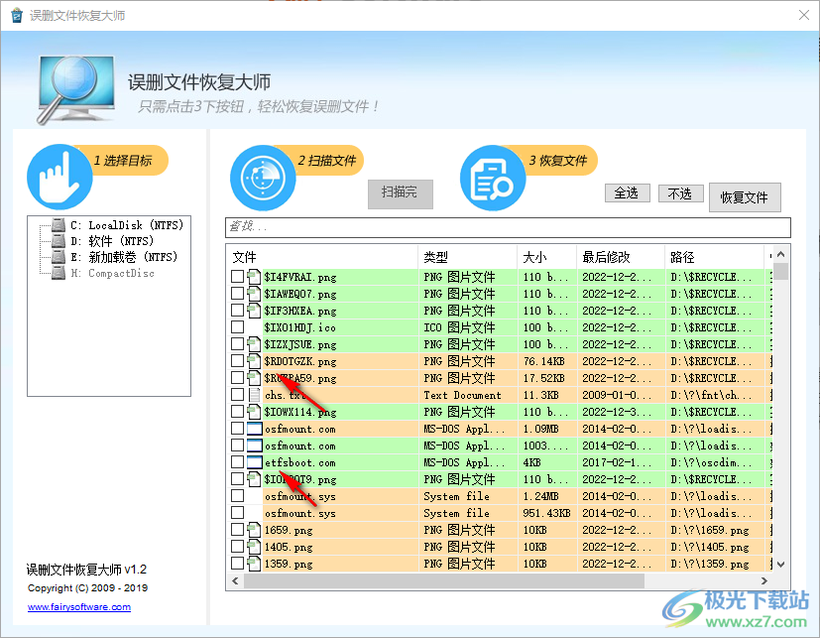820x638 pixels.
Task: Select drive C: LocalDisk (NTFS)
Action: (127, 225)
